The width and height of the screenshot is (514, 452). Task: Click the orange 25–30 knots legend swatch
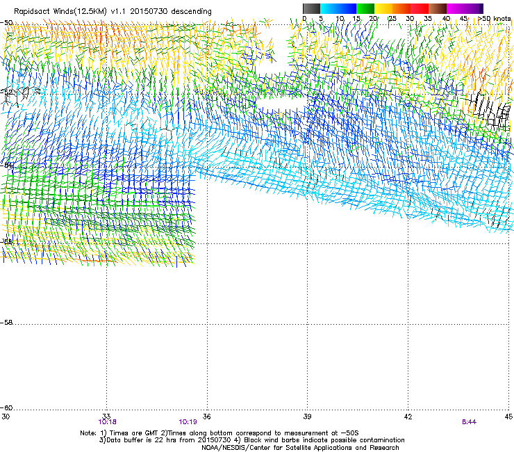click(401, 8)
